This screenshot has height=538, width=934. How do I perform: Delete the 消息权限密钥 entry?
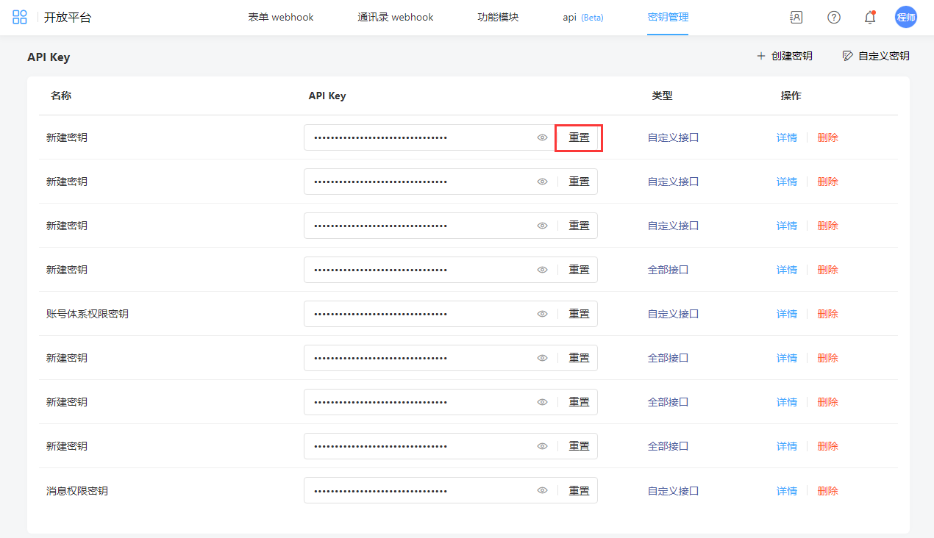pyautogui.click(x=827, y=490)
